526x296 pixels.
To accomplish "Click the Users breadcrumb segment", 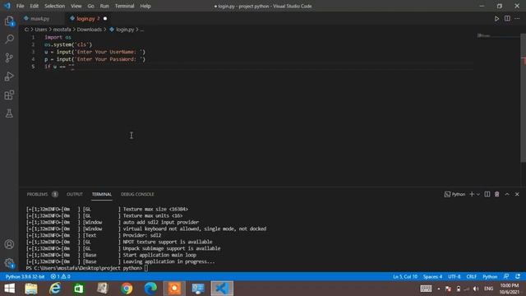I will [x=41, y=30].
